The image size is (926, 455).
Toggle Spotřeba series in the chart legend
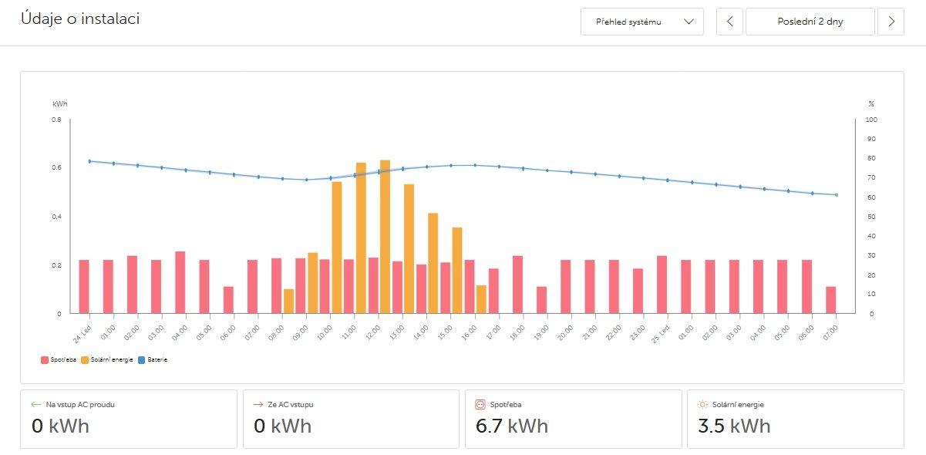coord(58,360)
